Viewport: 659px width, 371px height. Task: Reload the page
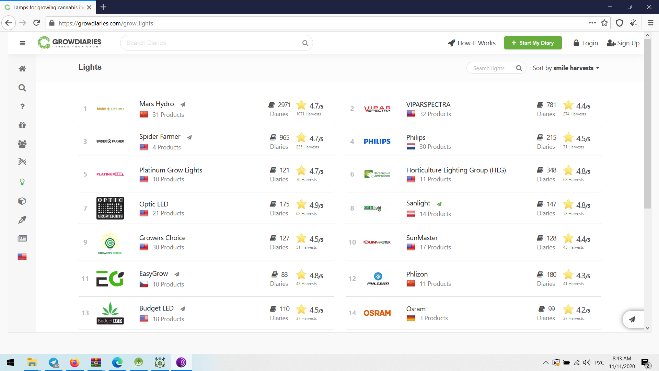37,23
